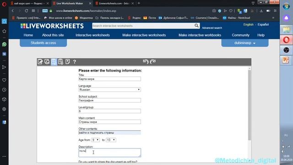The image size is (293, 165).
Task: Open WhatsApp in Opera sidebar
Action: click(4, 44)
